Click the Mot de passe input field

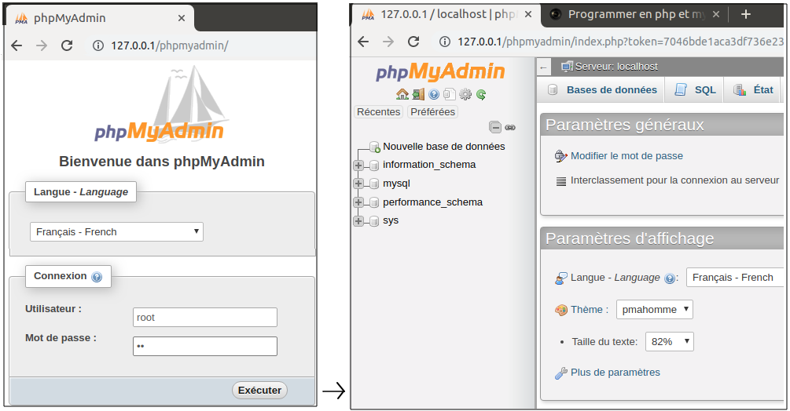pos(205,346)
